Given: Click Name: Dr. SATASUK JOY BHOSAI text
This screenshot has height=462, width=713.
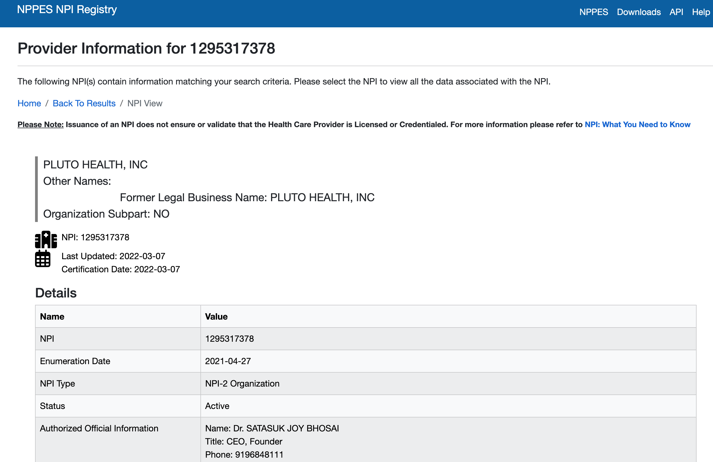Looking at the screenshot, I should pos(272,428).
